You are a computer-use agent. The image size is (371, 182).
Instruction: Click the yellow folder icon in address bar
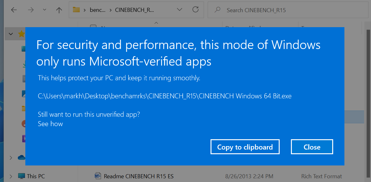pyautogui.click(x=76, y=10)
